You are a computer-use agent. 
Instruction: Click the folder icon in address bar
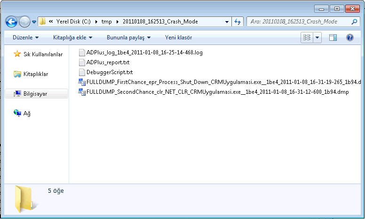tap(42, 22)
